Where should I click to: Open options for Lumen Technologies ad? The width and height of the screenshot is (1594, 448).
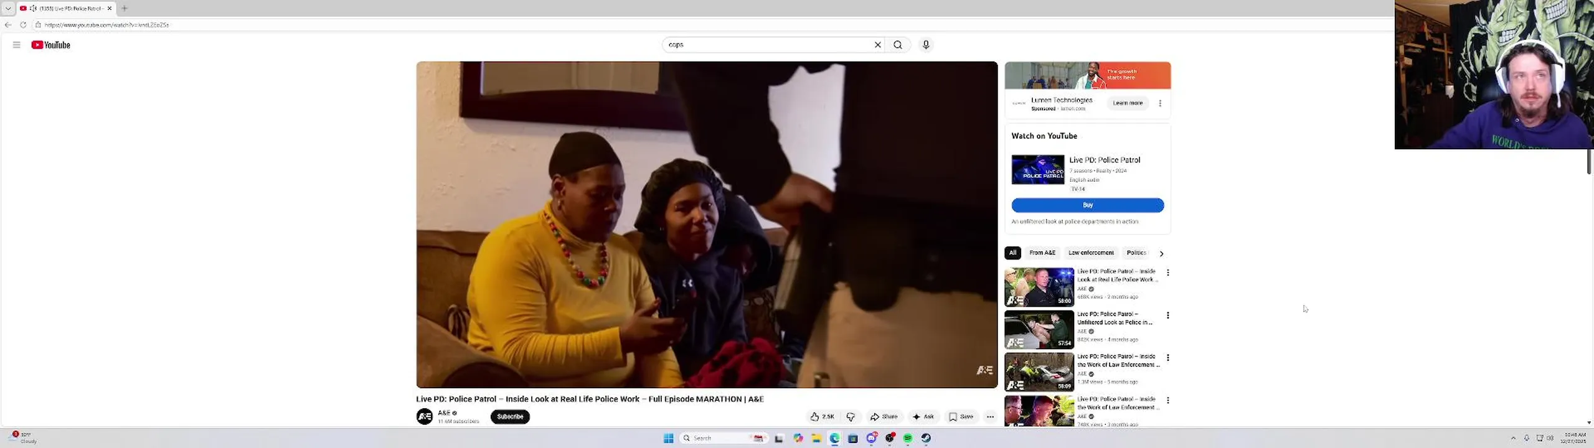point(1160,103)
